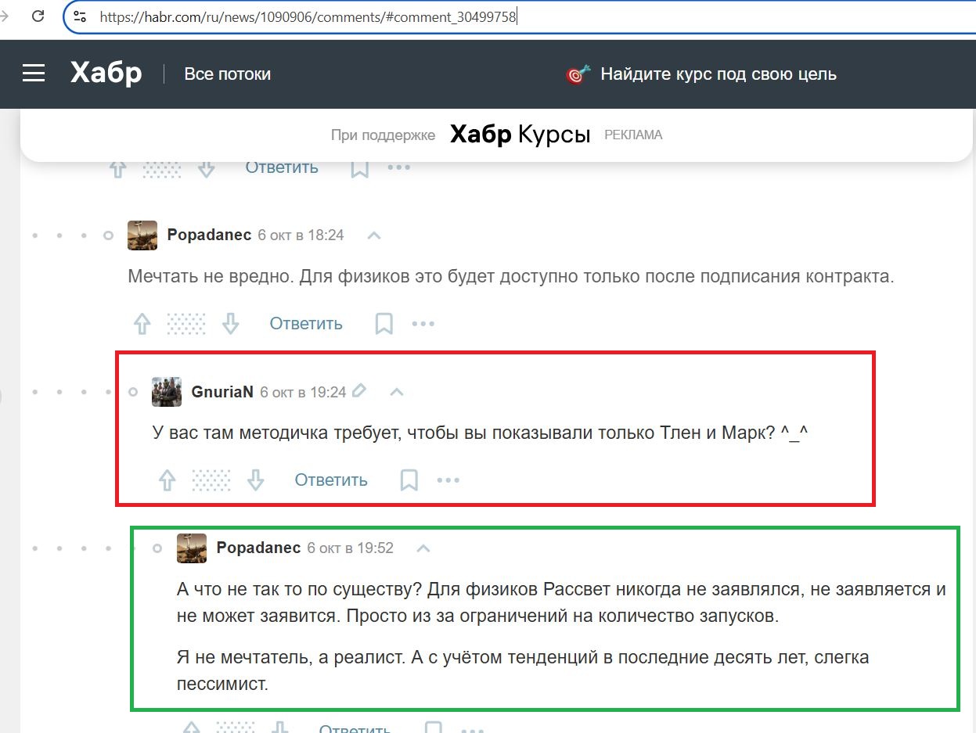Open the 6 окт в 19:52 timestamp link

click(350, 548)
